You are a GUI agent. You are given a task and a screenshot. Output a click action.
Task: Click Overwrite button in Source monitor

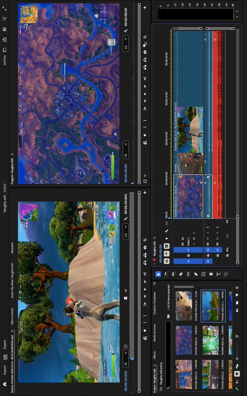coord(145,255)
